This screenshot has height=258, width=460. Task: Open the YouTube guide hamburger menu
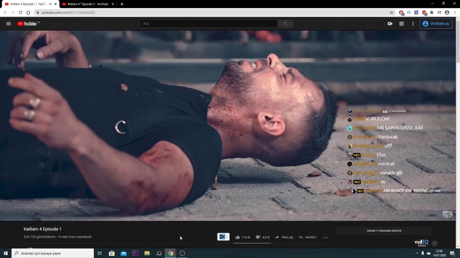point(9,24)
